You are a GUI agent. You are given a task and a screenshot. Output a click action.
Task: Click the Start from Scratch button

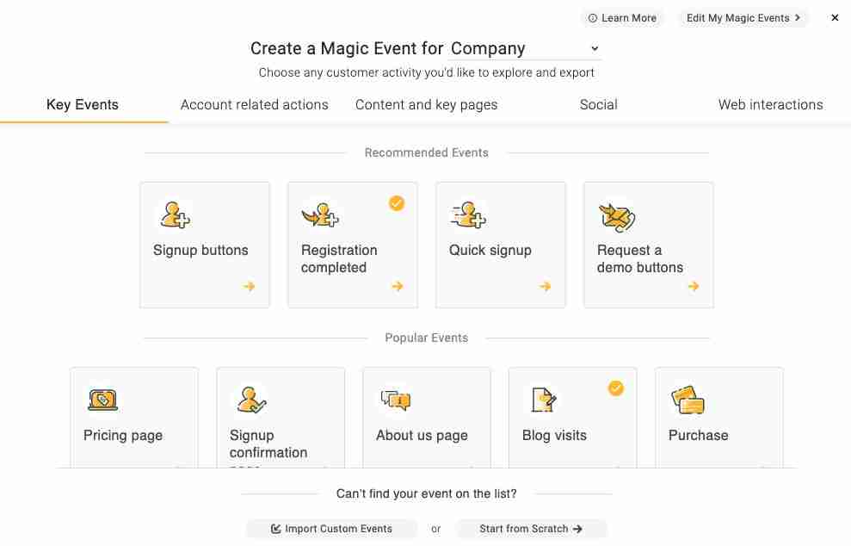pyautogui.click(x=531, y=529)
